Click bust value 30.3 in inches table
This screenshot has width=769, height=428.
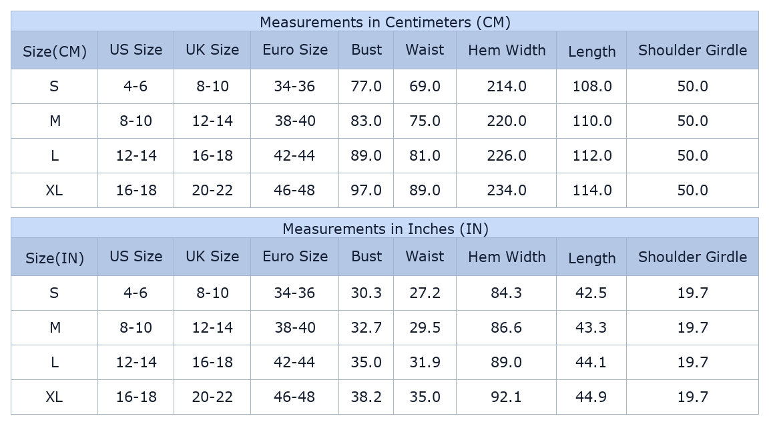[366, 293]
